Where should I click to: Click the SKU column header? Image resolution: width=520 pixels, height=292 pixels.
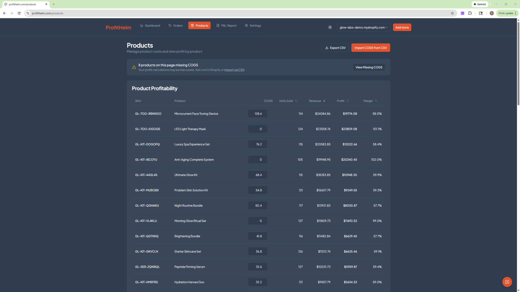(x=138, y=101)
